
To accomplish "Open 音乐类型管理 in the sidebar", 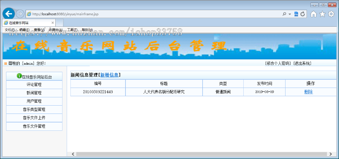I will pos(34,110).
